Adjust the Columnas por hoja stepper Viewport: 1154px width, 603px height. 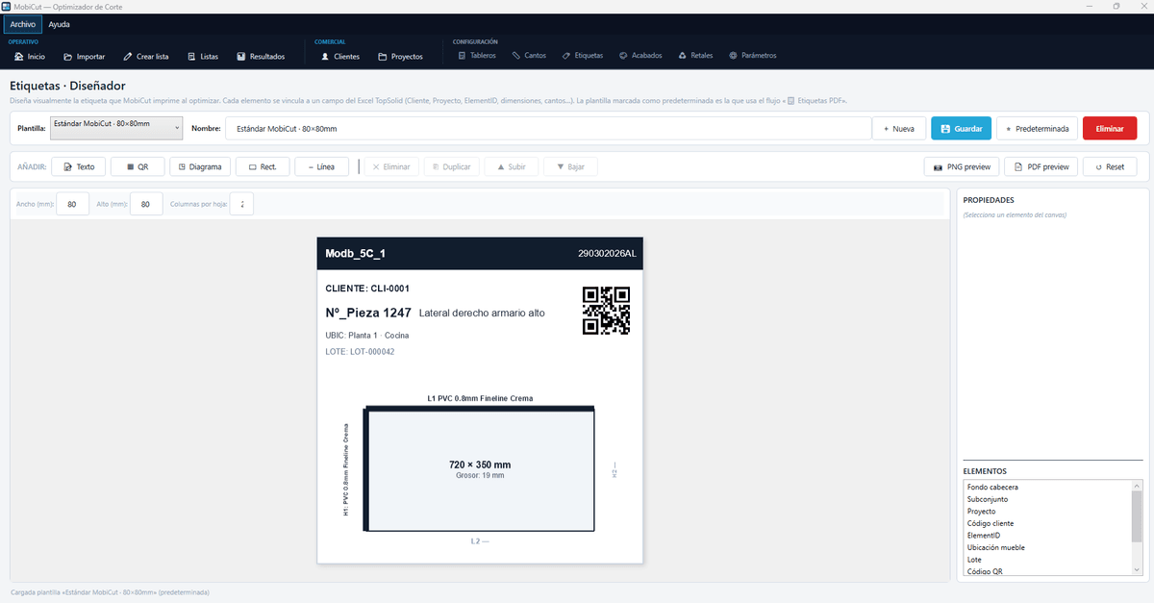[242, 204]
